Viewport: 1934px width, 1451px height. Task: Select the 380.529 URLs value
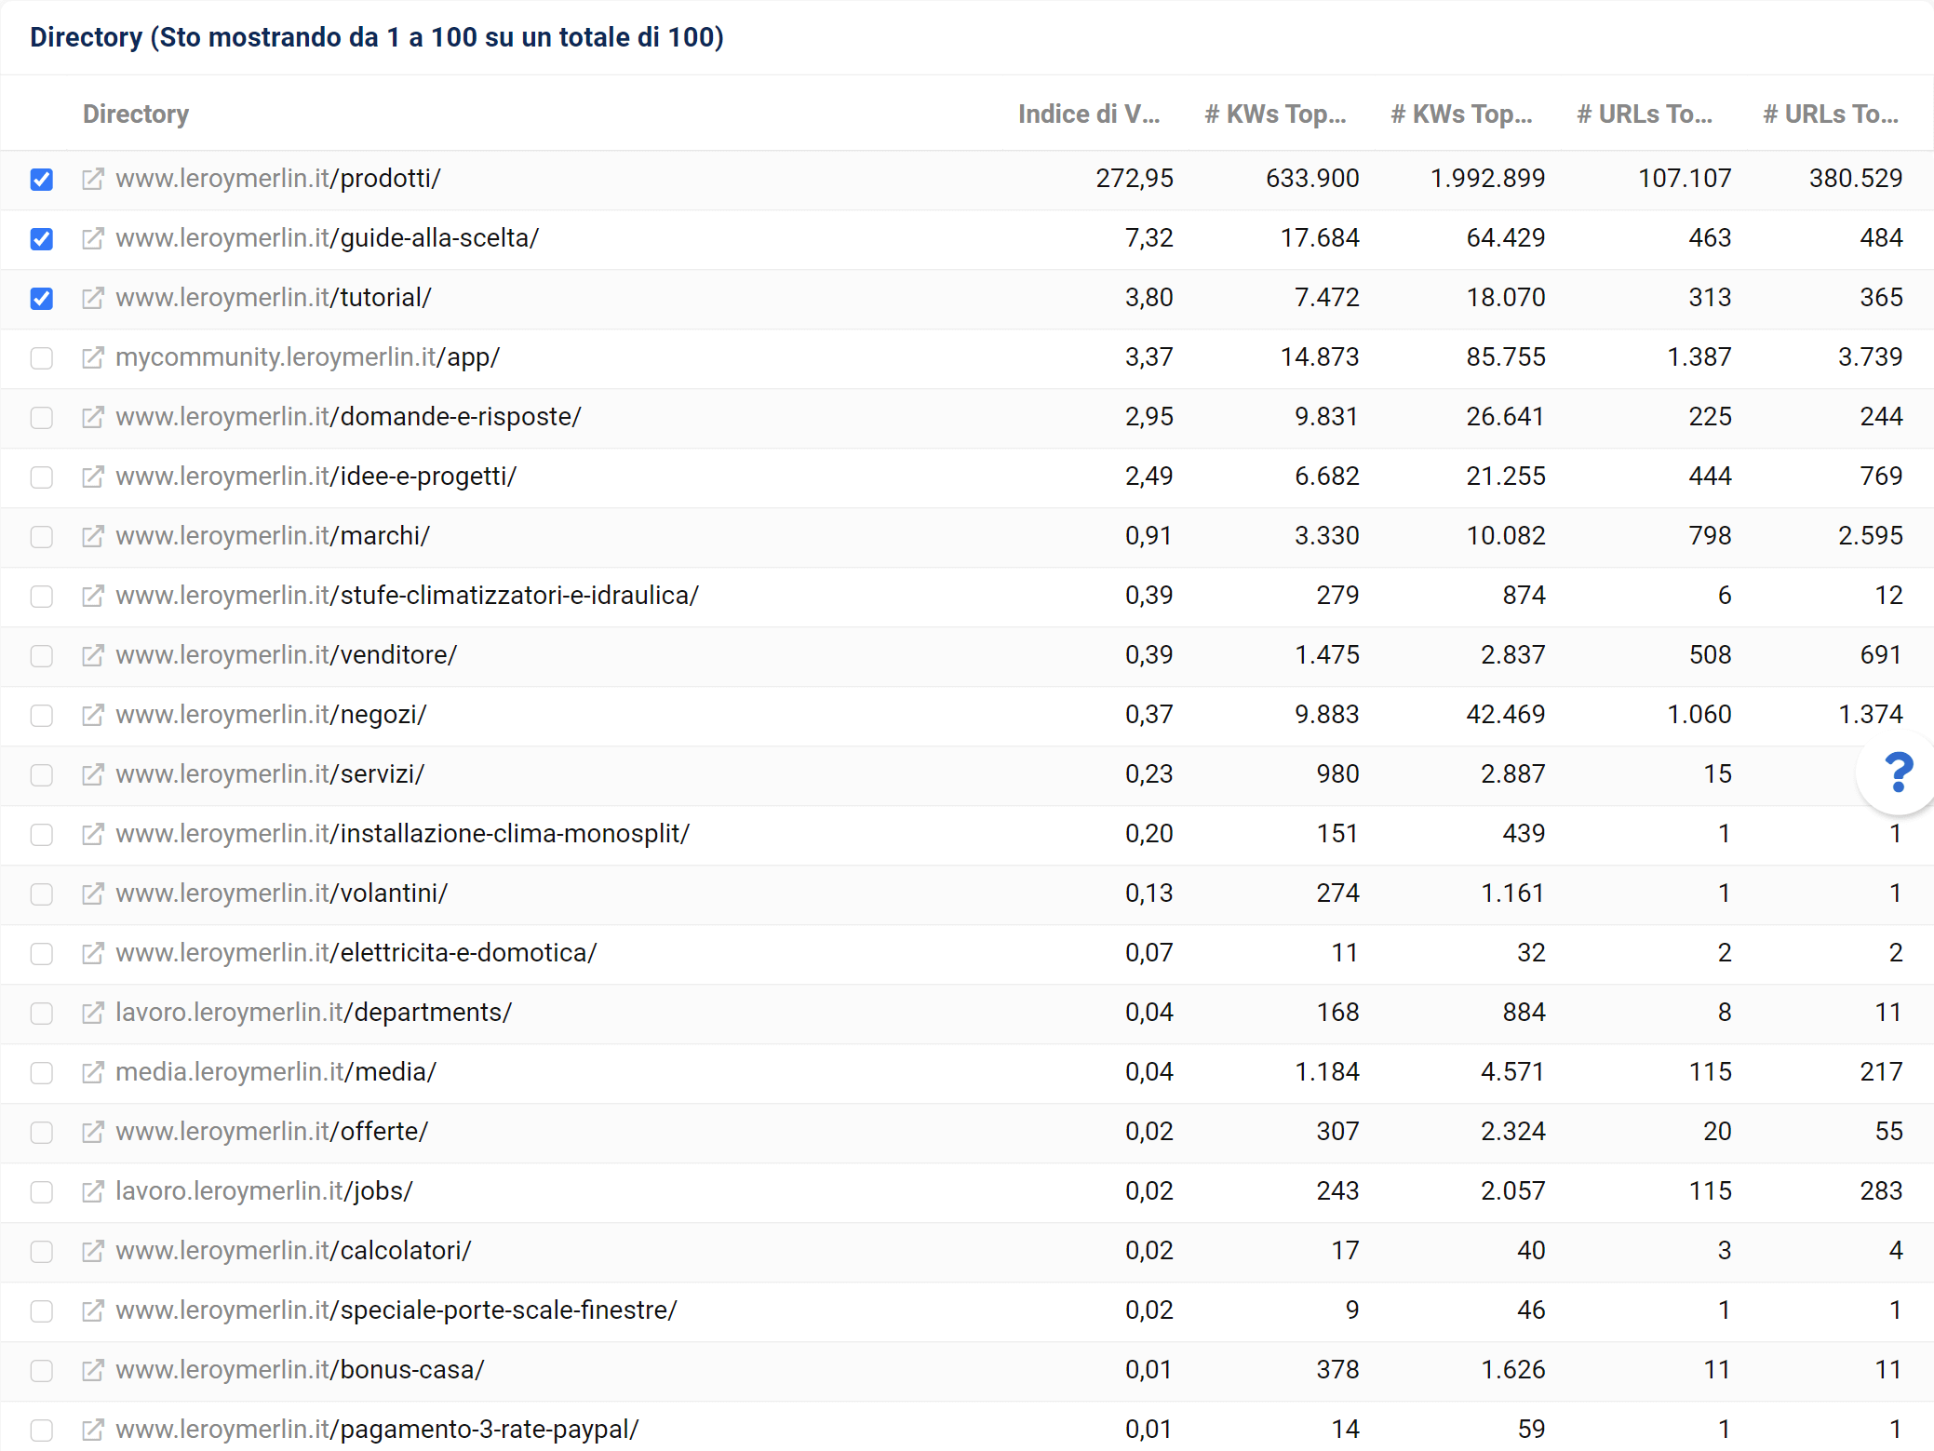1856,179
